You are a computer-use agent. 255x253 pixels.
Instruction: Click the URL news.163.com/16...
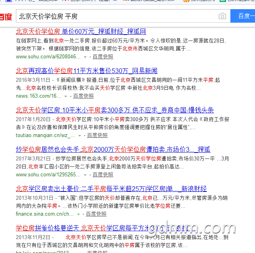[39, 96]
